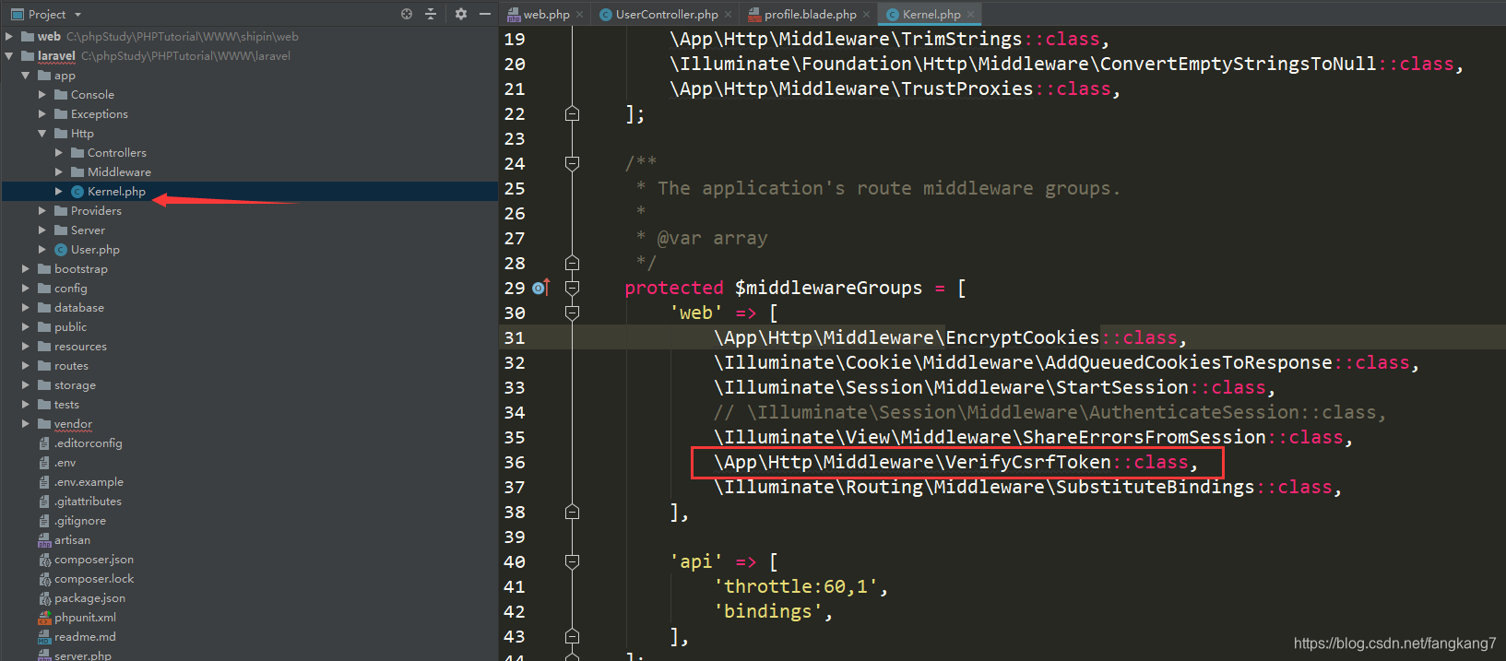
Task: Click the collapse all icon in Project panel
Action: point(431,14)
